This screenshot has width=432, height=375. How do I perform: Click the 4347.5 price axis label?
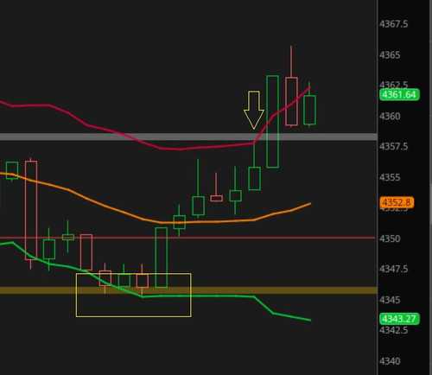393,269
